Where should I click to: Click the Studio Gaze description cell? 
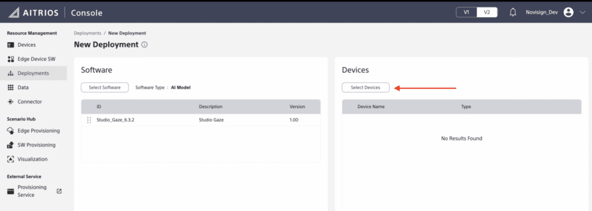click(212, 120)
